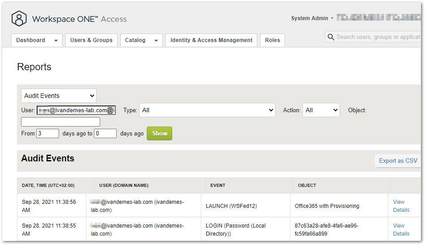Open the Users & Groups tab
Image resolution: width=425 pixels, height=245 pixels.
pos(91,40)
